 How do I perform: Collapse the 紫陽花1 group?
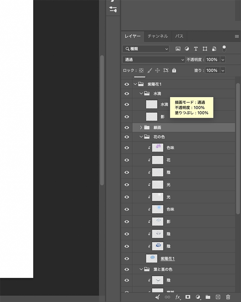click(x=135, y=84)
